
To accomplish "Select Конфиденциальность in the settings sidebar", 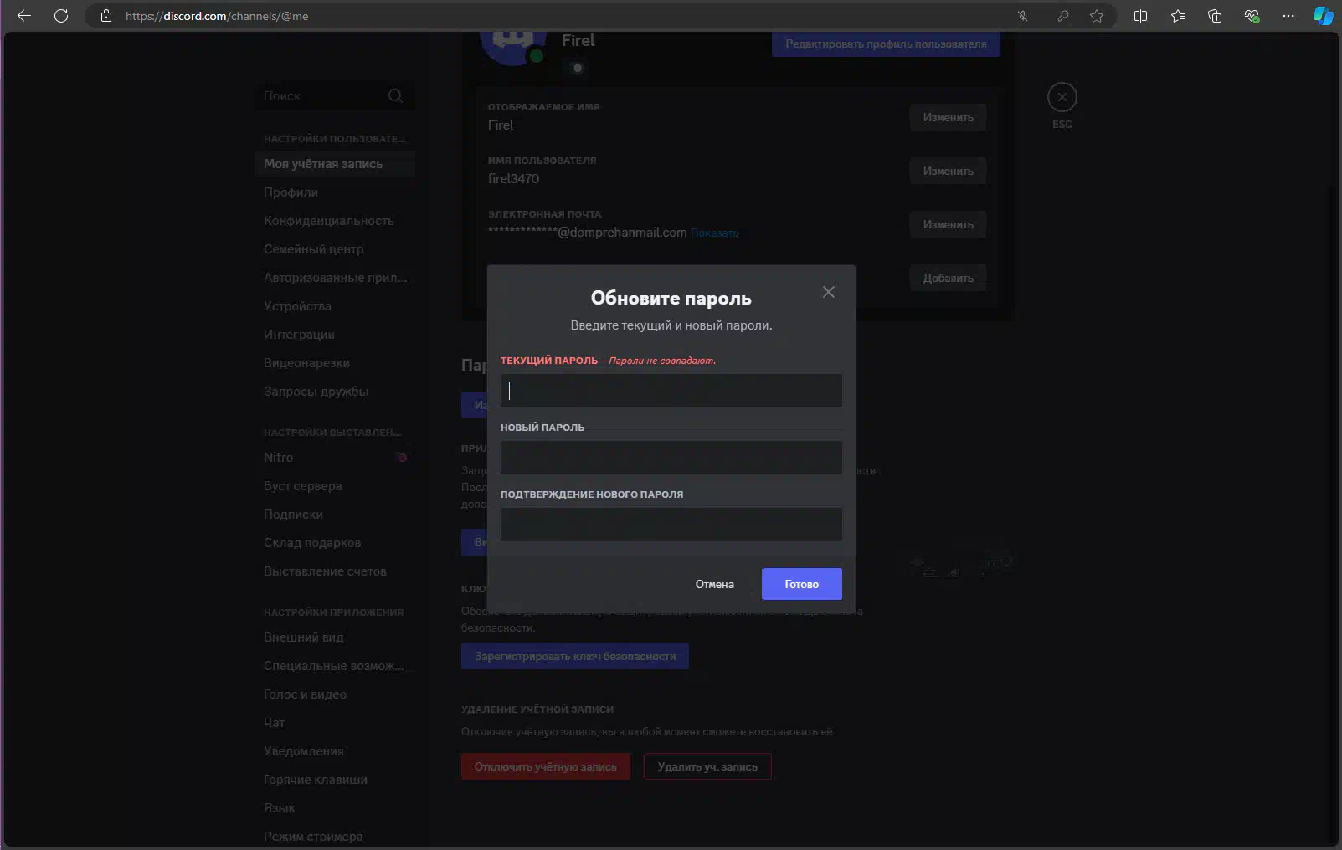I will pyautogui.click(x=328, y=221).
